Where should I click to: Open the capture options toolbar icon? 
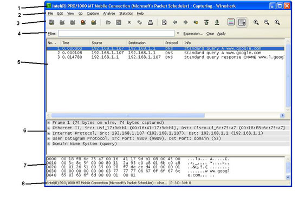point(62,22)
